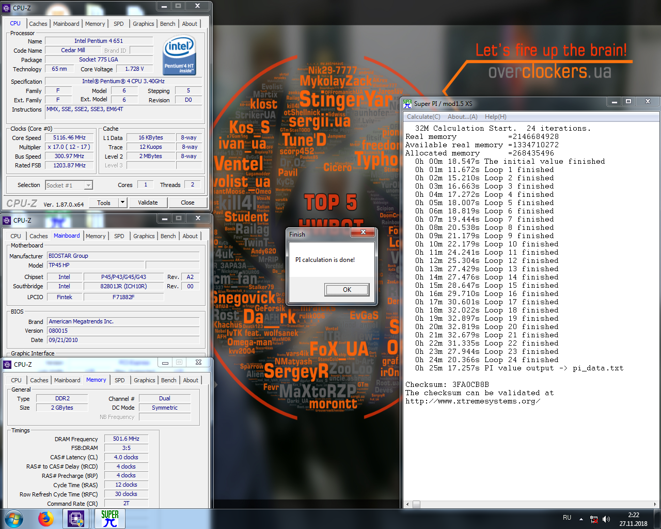
Task: Open Help menu in Super PI
Action: pos(496,117)
